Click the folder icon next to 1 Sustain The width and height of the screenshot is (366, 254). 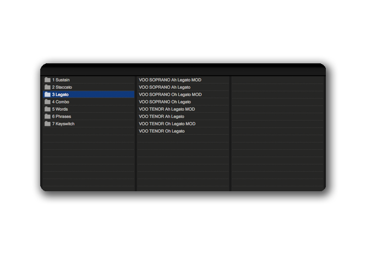(x=47, y=80)
